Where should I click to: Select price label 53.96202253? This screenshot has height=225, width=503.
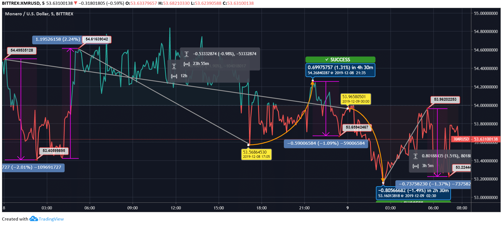[x=445, y=100]
